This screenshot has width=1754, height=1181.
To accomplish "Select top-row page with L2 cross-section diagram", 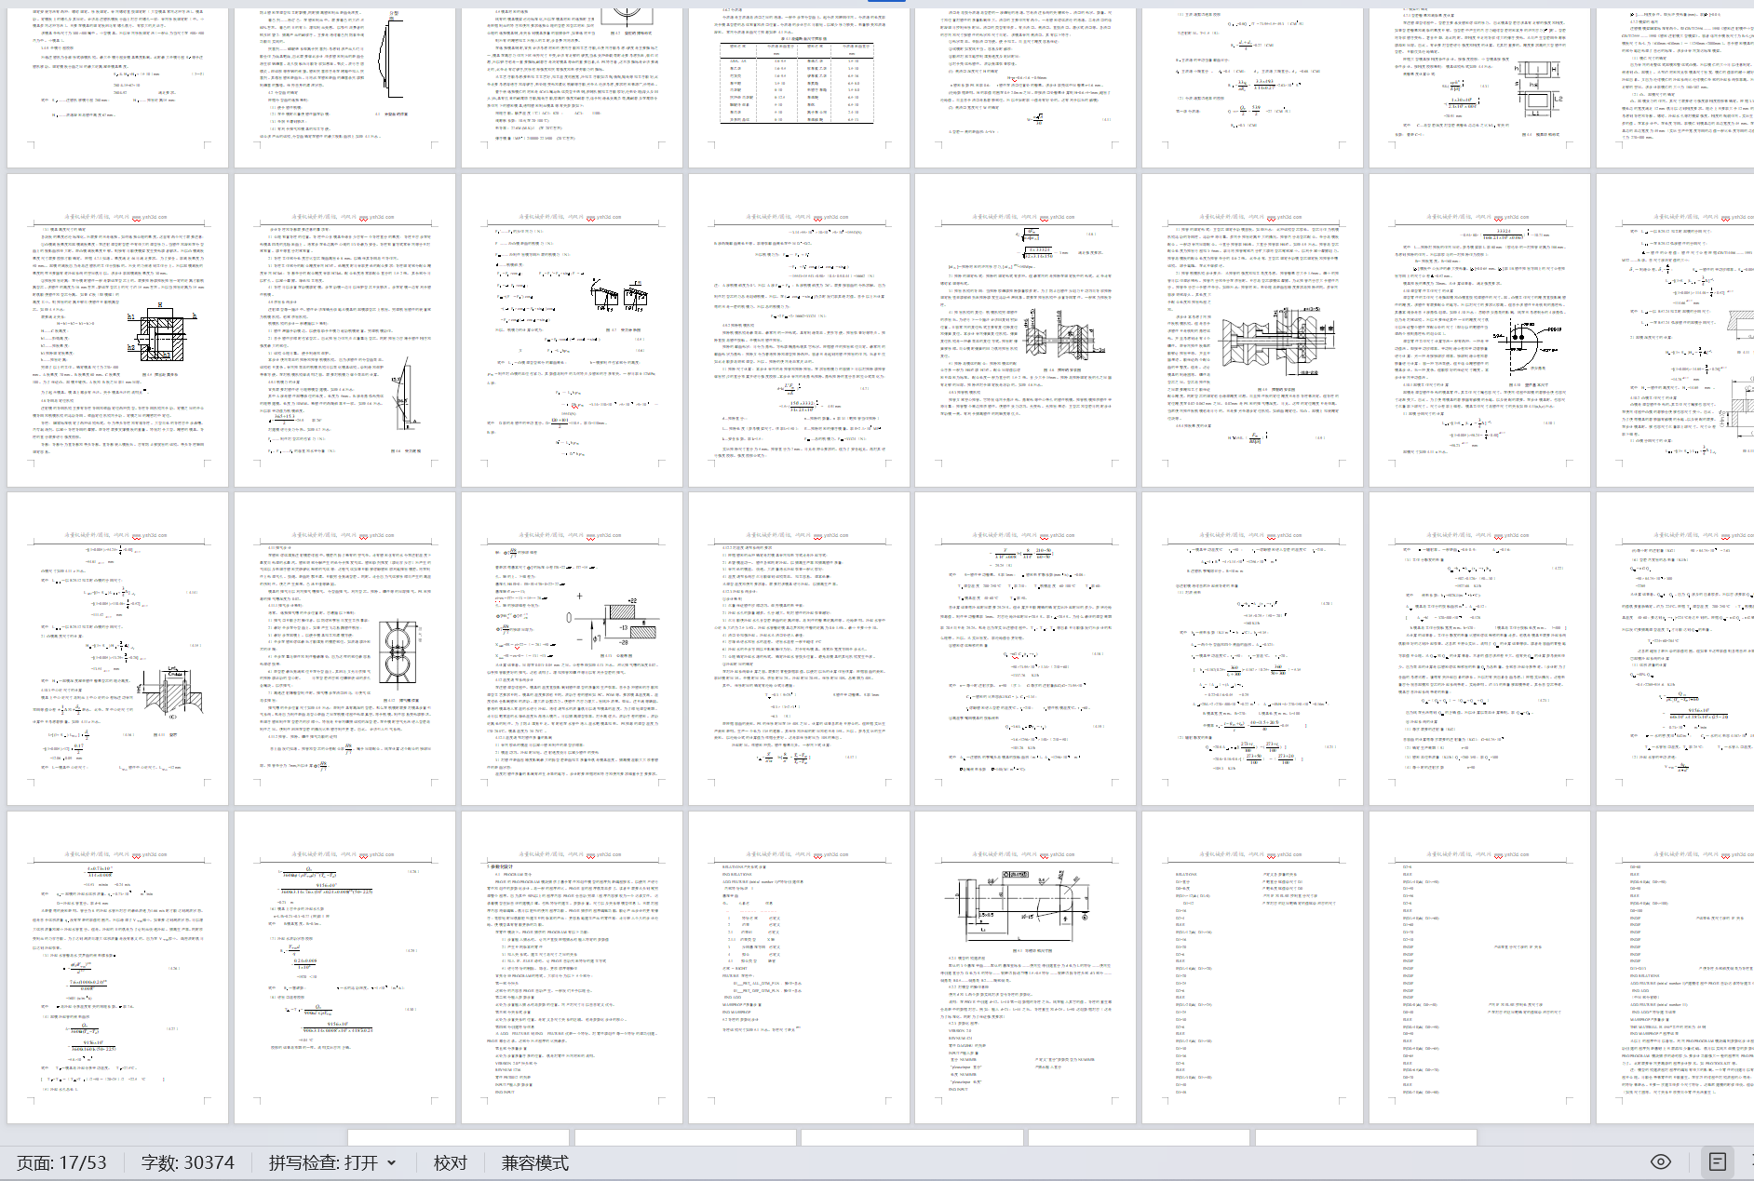I will coord(1479,88).
